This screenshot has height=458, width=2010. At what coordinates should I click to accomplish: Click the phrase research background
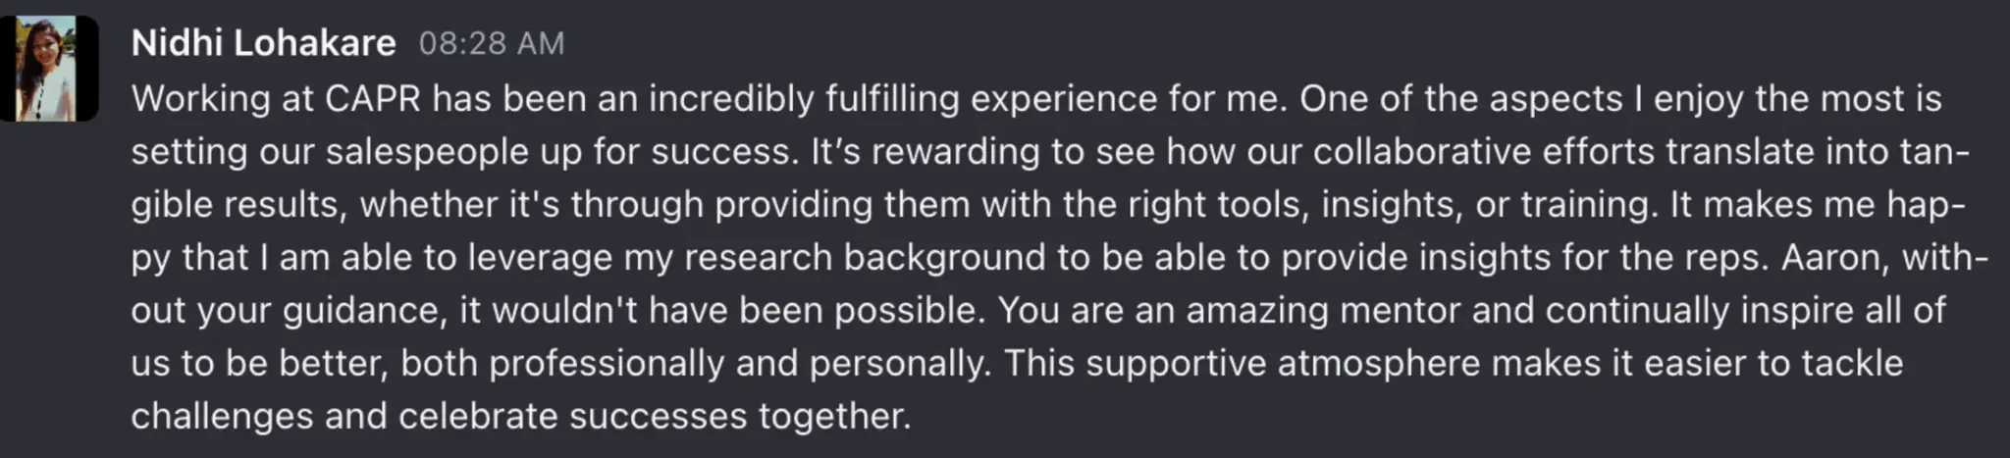[x=865, y=258]
